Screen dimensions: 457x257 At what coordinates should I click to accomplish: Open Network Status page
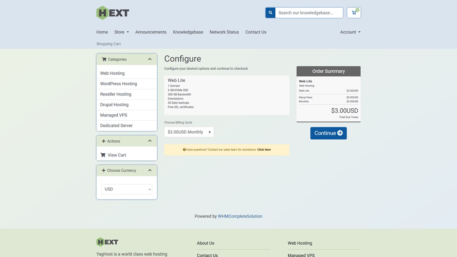click(x=224, y=32)
